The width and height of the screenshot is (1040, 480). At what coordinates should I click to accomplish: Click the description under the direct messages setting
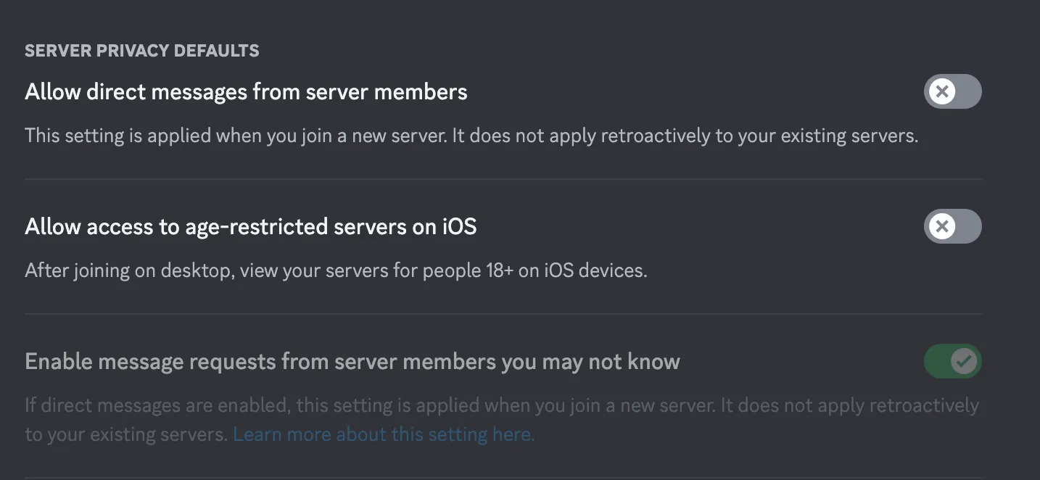coord(471,135)
